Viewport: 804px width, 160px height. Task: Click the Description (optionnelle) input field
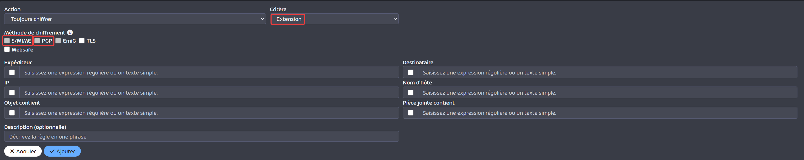[x=201, y=136]
